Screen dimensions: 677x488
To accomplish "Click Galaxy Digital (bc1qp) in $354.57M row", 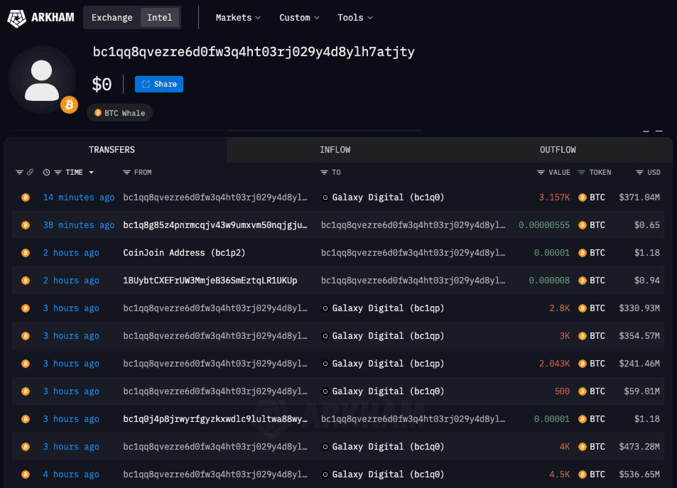I will [388, 336].
